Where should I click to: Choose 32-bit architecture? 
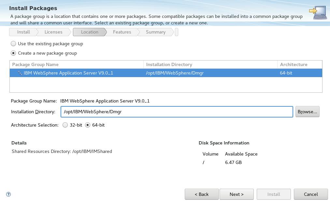click(x=65, y=125)
